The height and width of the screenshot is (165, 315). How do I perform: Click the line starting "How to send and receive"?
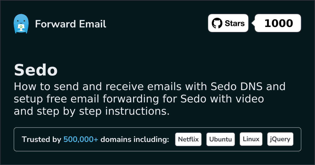(149, 86)
